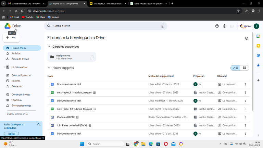This screenshot has height=148, width=263.
Task: Open the Drive settings gear icon
Action: point(225,26)
